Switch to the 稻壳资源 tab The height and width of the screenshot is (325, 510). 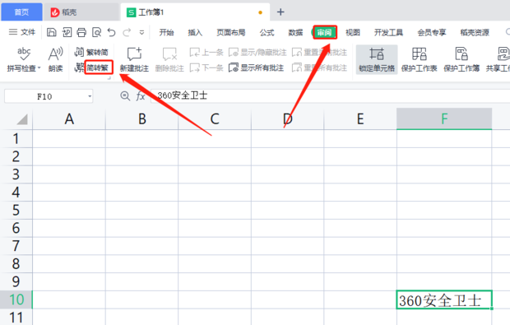475,32
